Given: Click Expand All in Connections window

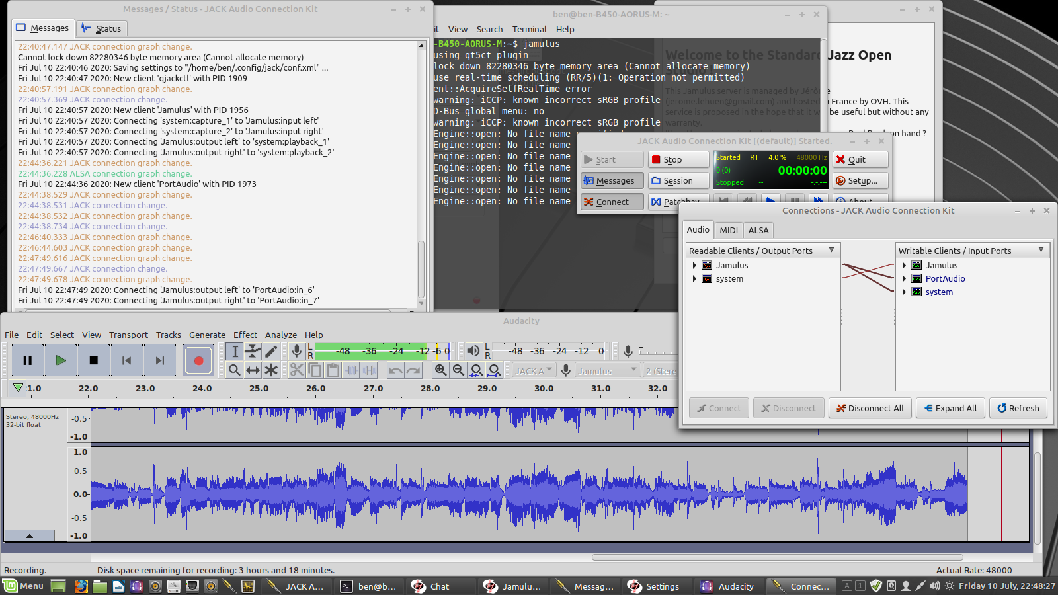Looking at the screenshot, I should [950, 408].
